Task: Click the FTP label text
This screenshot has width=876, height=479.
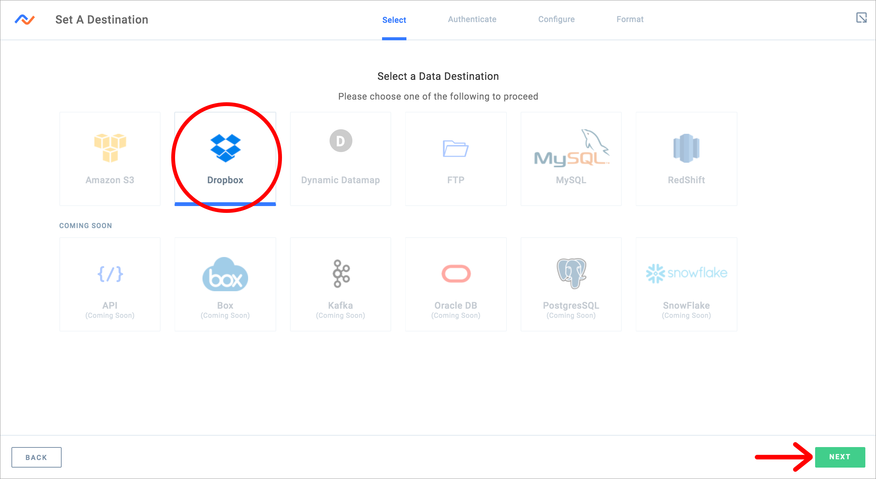Action: pyautogui.click(x=456, y=180)
